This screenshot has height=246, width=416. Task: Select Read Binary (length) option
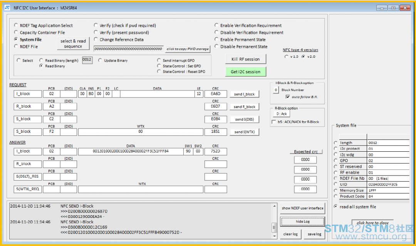(41, 60)
